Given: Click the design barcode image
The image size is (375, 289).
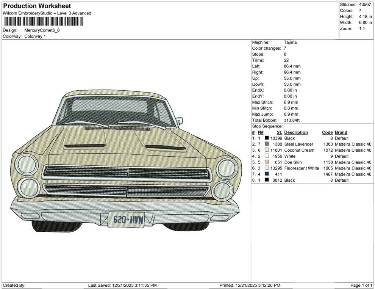Looking at the screenshot, I should 266,180.
